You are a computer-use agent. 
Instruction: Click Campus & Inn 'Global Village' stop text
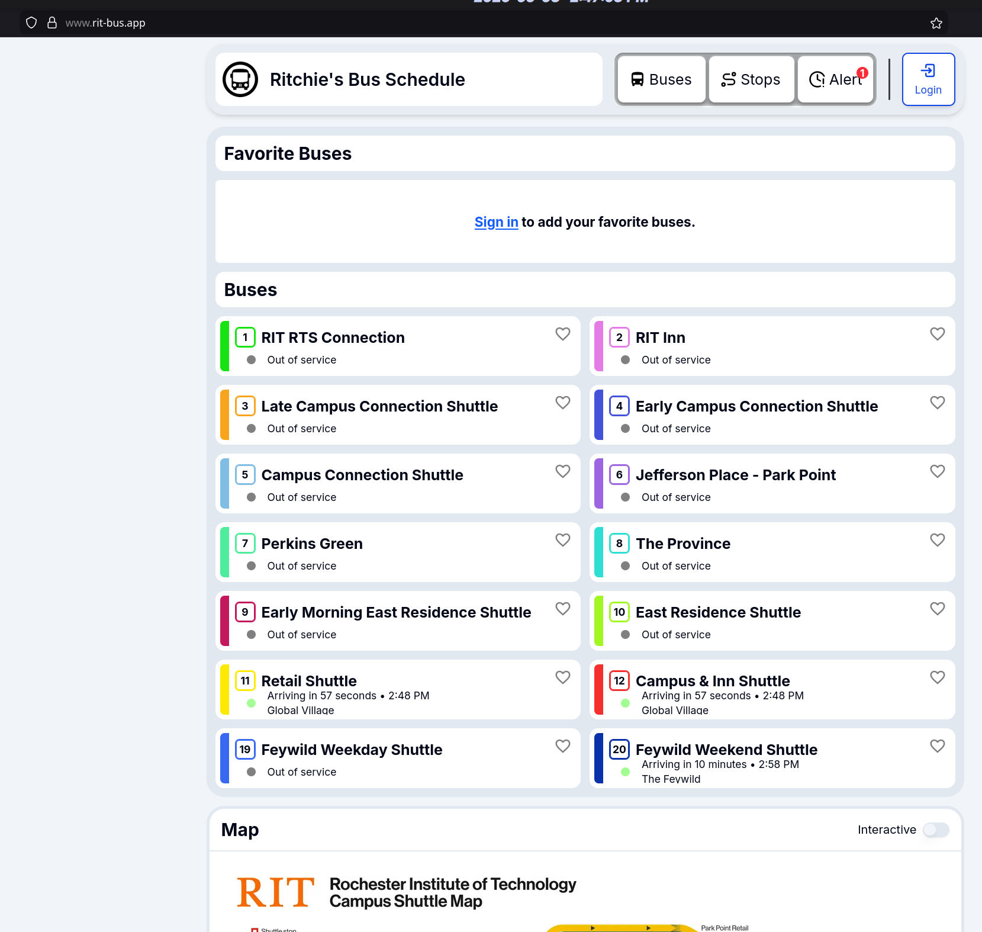click(675, 710)
